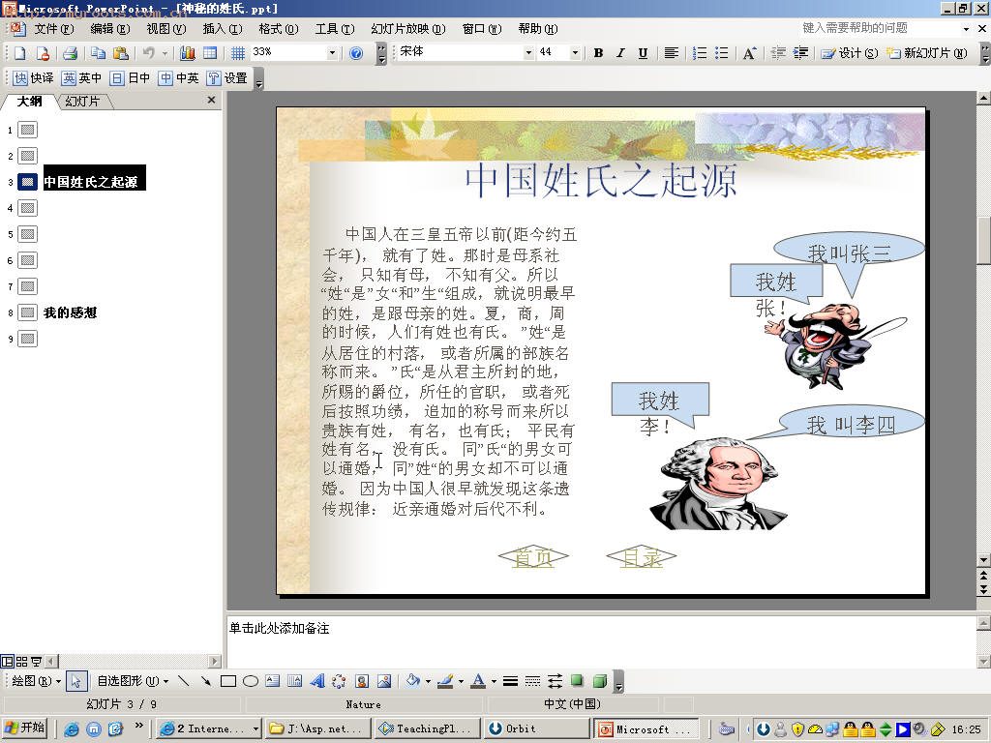Select the Line drawing tool
This screenshot has height=743, width=991.
183,681
